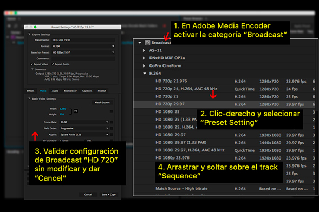Toggle the match-source checkbox beside Width and Height
The image size is (319, 212).
[x=111, y=111]
